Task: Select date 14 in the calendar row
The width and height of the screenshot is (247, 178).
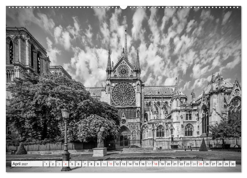Action: tap(130, 164)
